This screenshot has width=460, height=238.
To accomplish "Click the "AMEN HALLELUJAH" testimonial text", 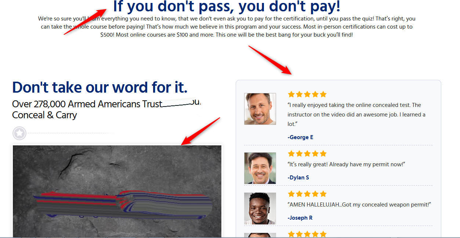I will 359,205.
